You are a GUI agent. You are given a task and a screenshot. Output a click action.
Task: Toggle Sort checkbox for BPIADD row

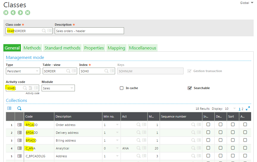point(233,140)
